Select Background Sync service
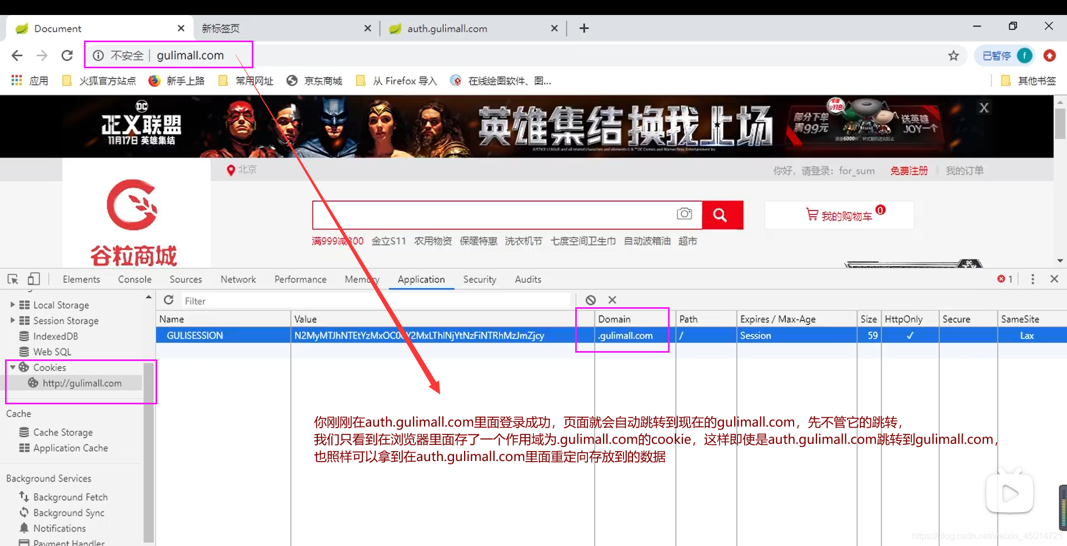Image resolution: width=1067 pixels, height=546 pixels. coord(69,513)
